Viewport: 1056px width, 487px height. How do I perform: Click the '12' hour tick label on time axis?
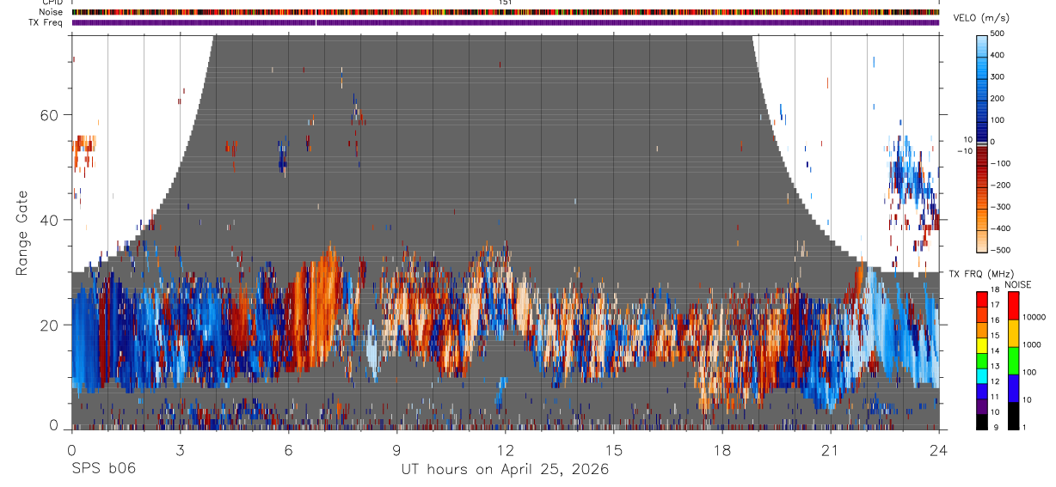click(506, 449)
